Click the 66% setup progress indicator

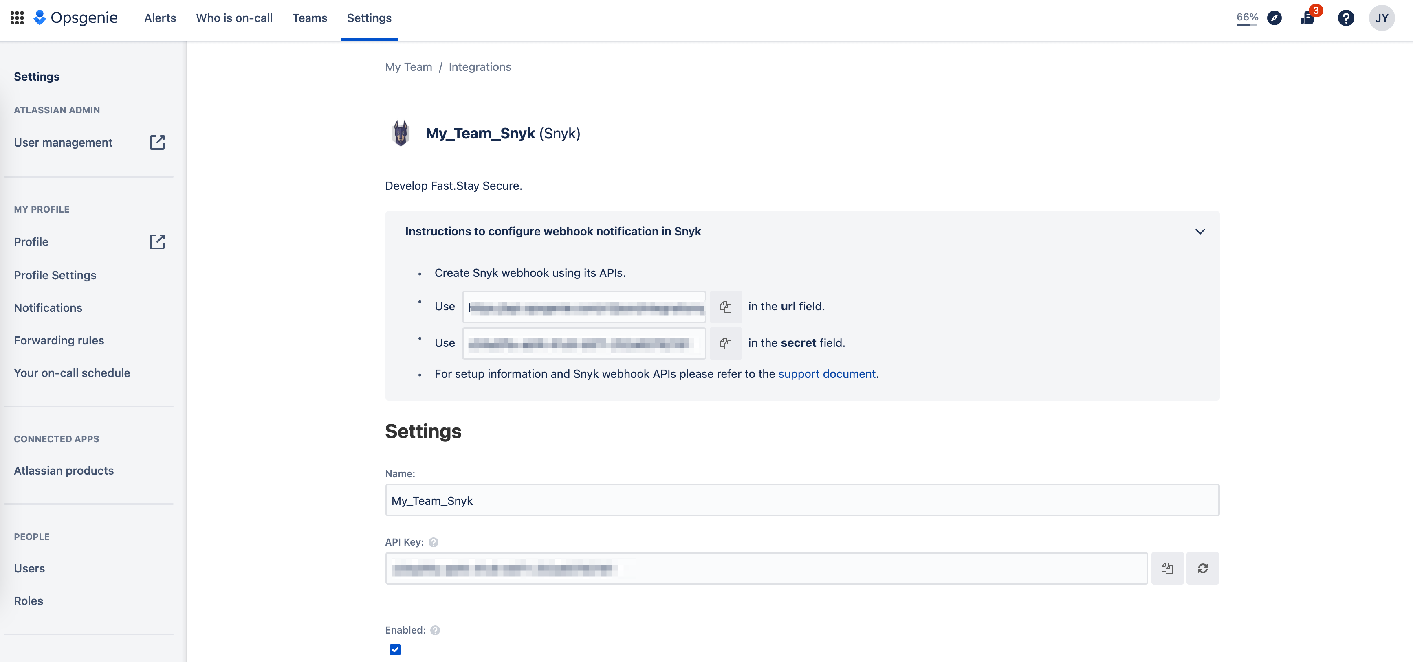pyautogui.click(x=1247, y=18)
